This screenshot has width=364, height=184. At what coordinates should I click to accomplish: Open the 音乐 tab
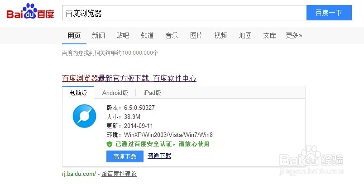[172, 35]
